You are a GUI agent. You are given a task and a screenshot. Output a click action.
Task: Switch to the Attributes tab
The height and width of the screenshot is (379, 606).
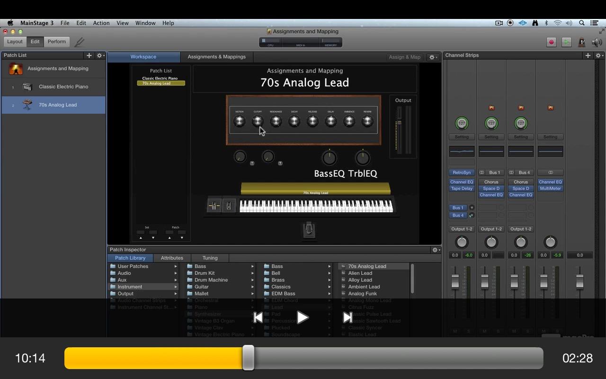[172, 258]
